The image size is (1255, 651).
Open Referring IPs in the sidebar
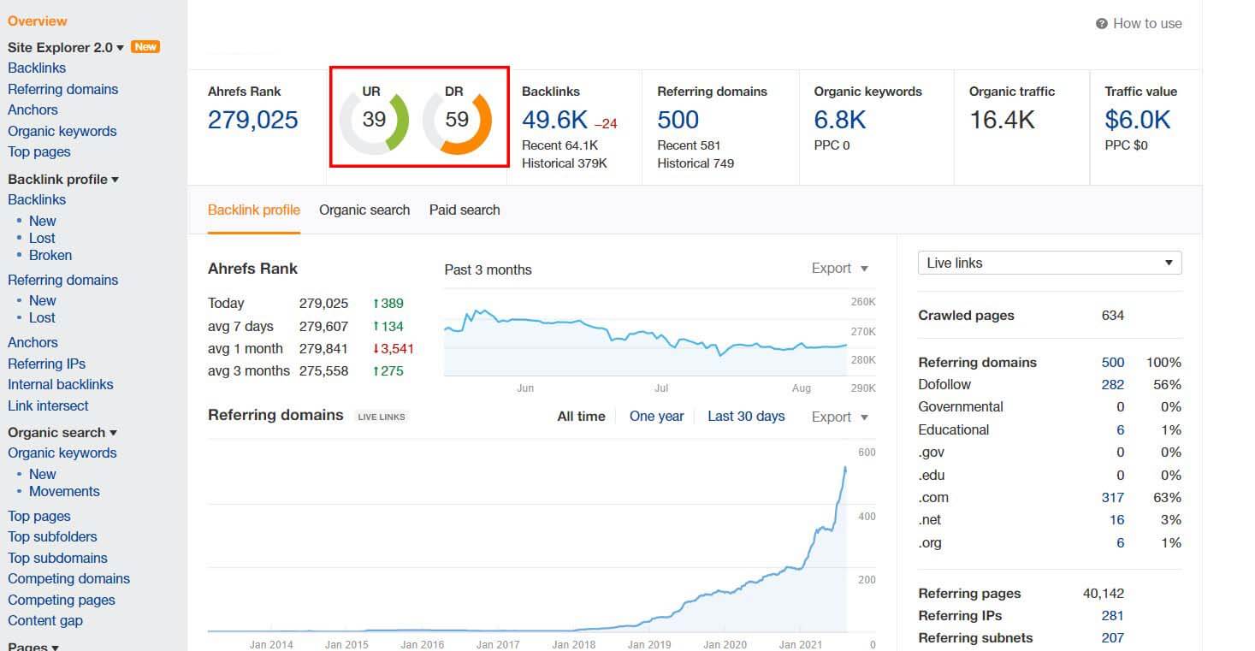click(x=47, y=364)
